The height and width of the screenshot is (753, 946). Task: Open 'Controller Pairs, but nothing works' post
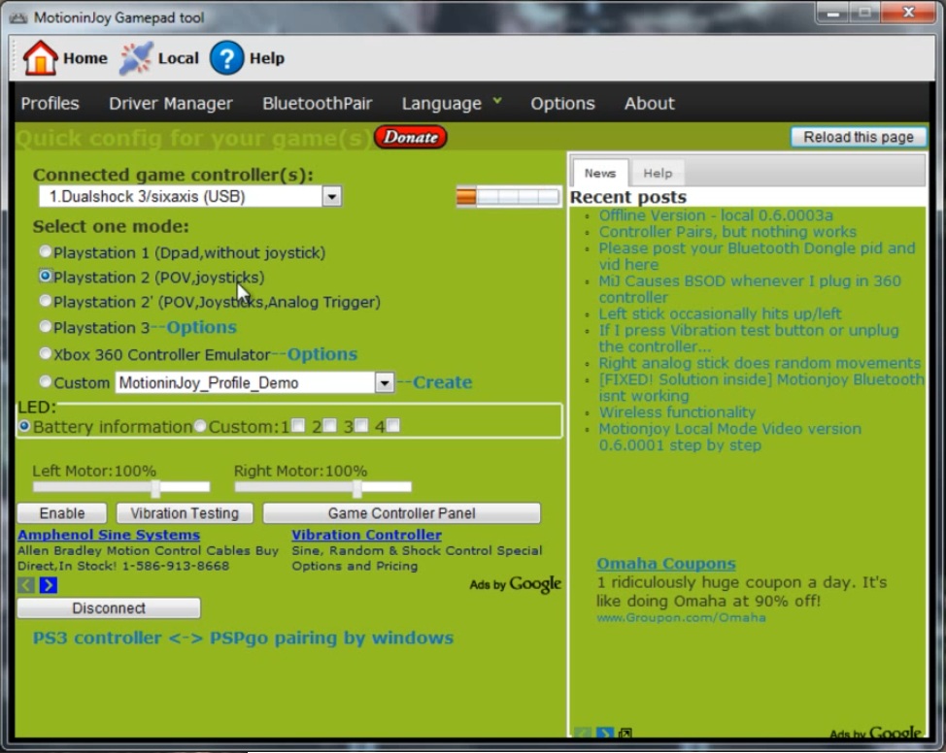(727, 232)
